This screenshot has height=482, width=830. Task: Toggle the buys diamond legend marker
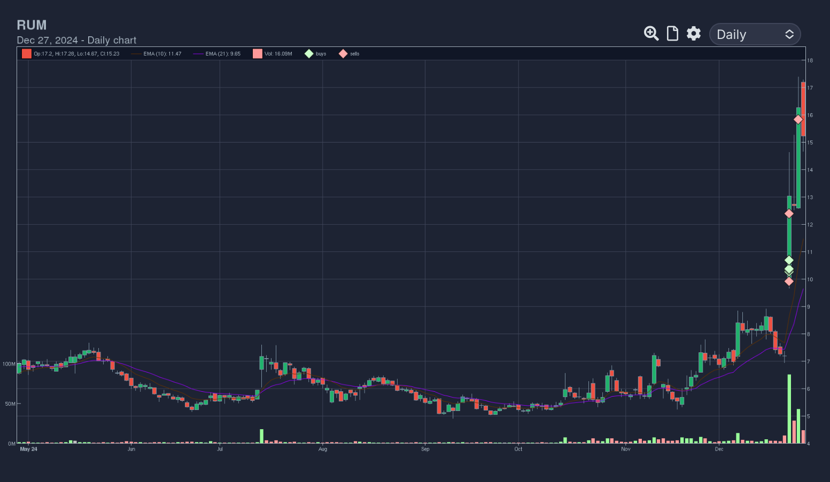coord(309,53)
